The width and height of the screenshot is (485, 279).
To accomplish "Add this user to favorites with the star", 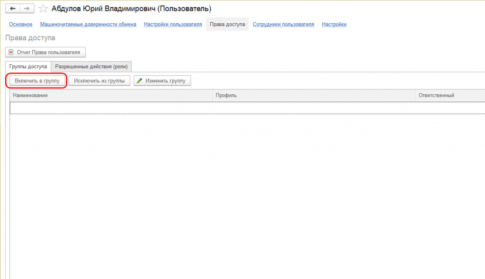I will (43, 9).
